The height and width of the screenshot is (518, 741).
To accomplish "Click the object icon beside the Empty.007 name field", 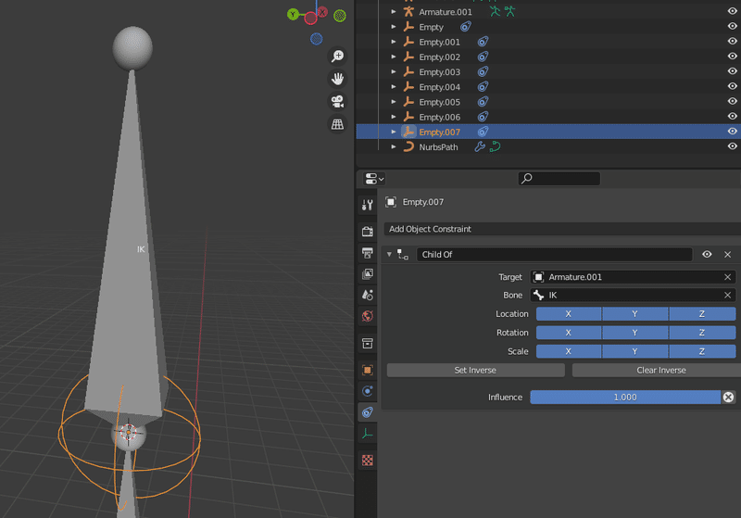I will pos(391,202).
